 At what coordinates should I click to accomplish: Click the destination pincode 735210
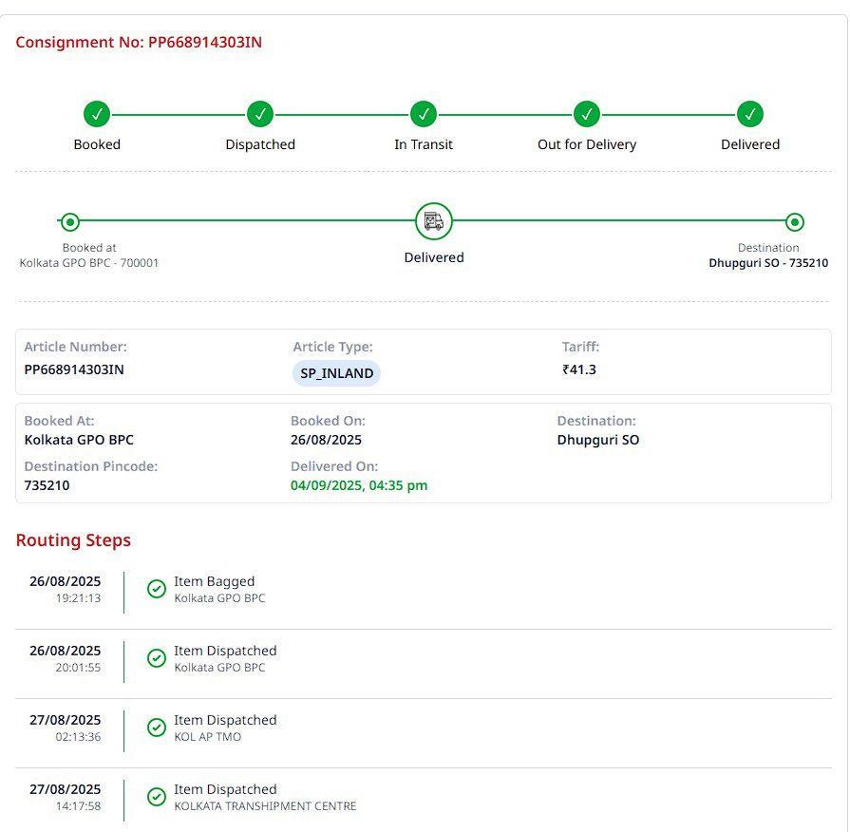[x=47, y=485]
